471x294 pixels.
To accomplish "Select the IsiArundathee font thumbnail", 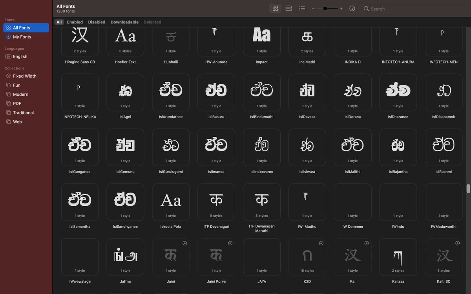I will (171, 93).
